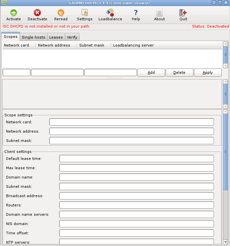This screenshot has height=246, width=230.
Task: Focus the Domain name servers field
Action: pos(136,214)
